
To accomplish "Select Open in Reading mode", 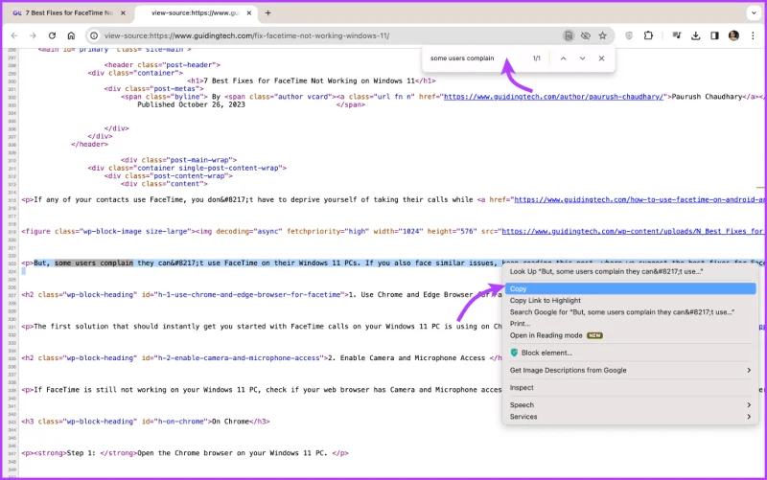I will 630,335.
